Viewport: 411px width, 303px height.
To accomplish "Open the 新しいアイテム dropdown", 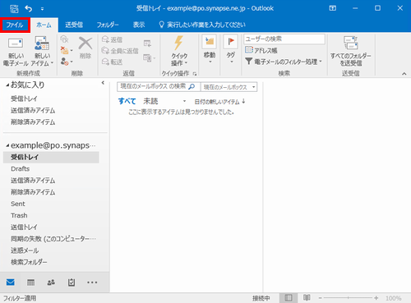I will (42, 52).
